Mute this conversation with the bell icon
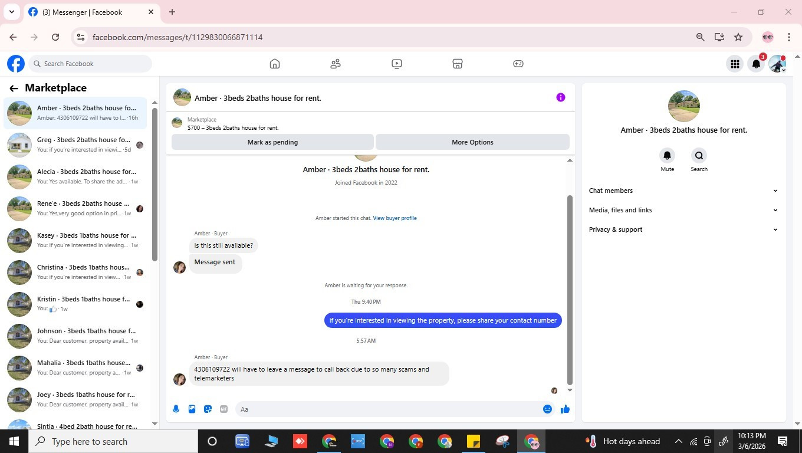This screenshot has height=453, width=802. tap(667, 155)
